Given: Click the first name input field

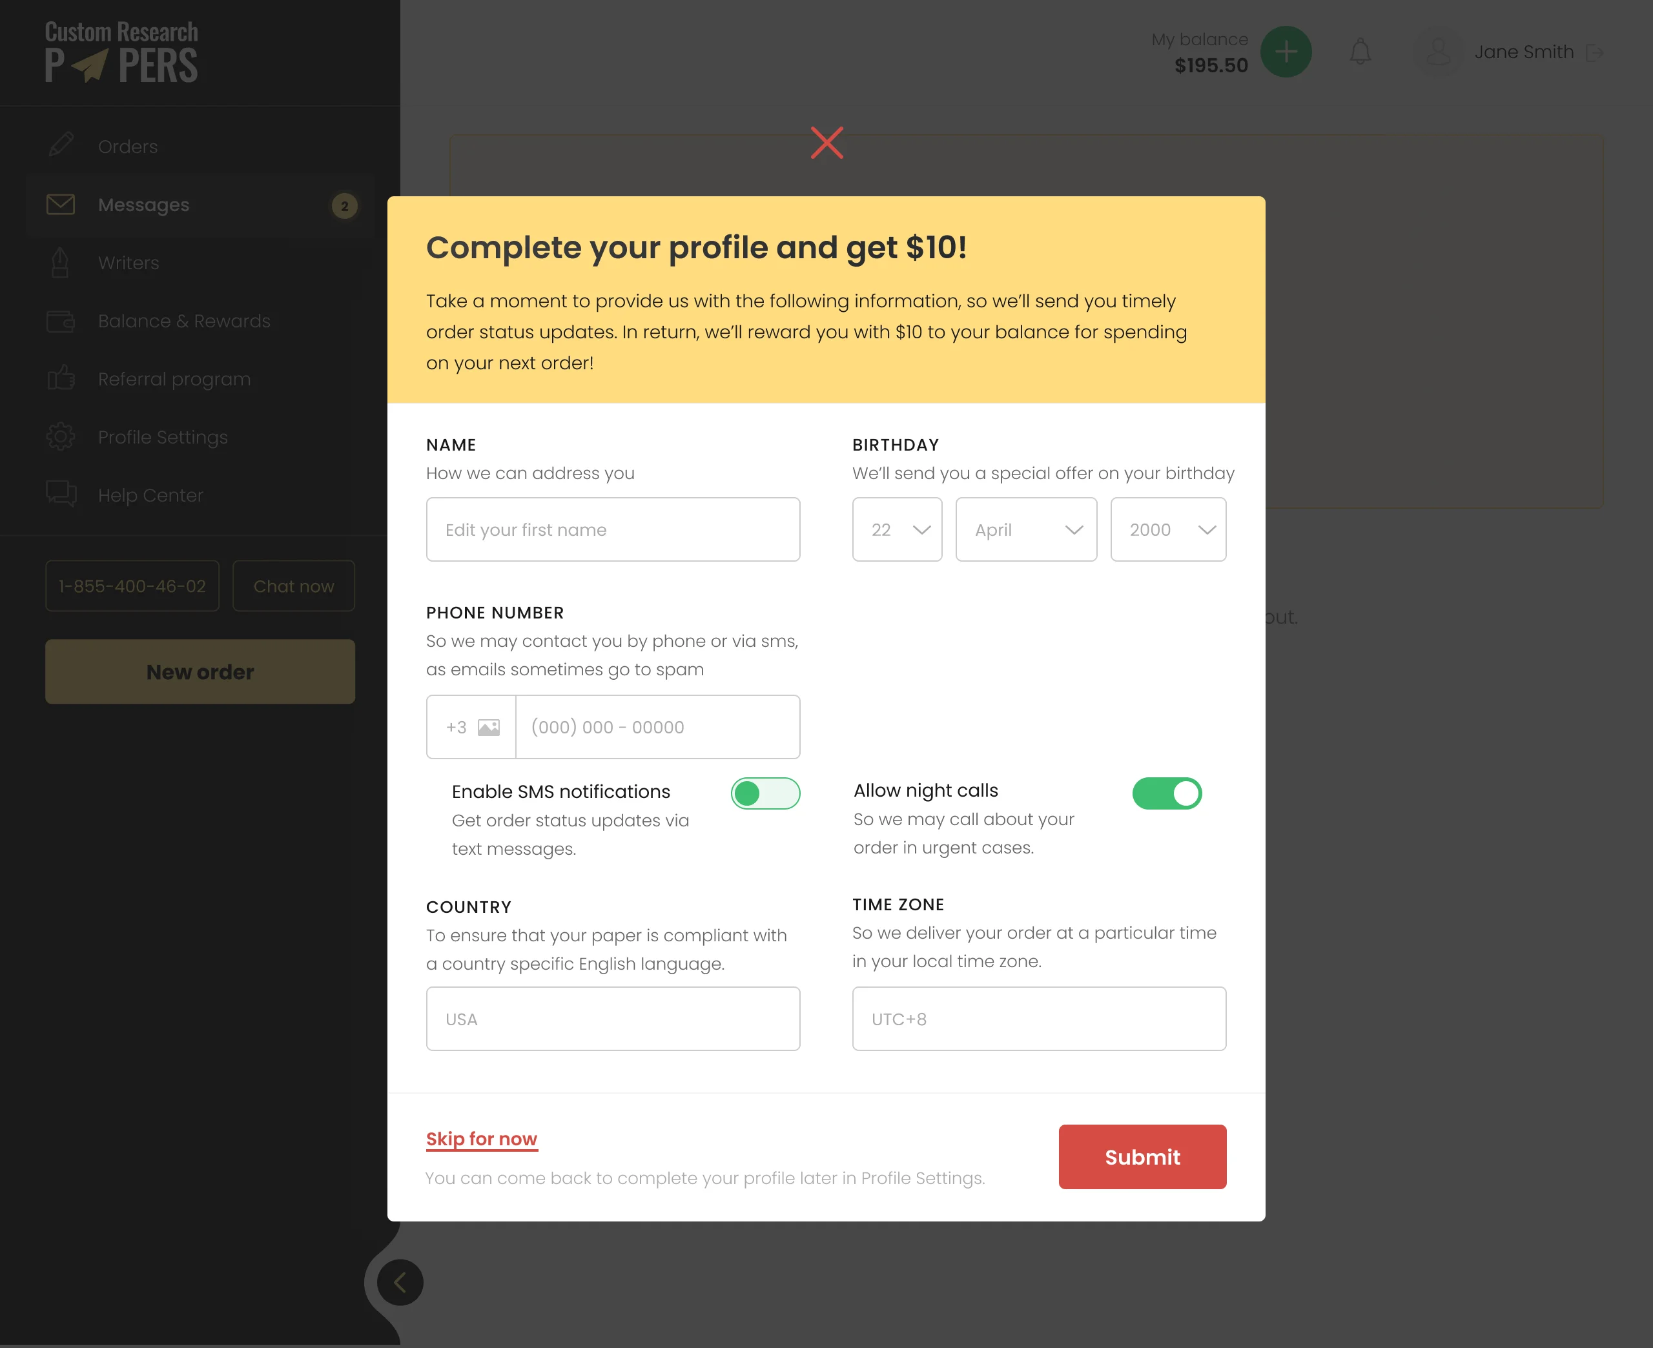Looking at the screenshot, I should coord(613,529).
